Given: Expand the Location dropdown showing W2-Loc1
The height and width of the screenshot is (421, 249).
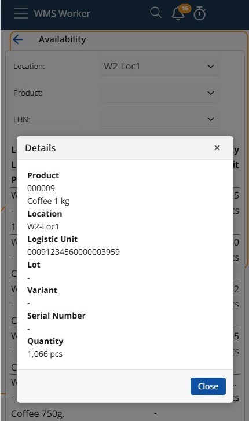Looking at the screenshot, I should [160, 67].
